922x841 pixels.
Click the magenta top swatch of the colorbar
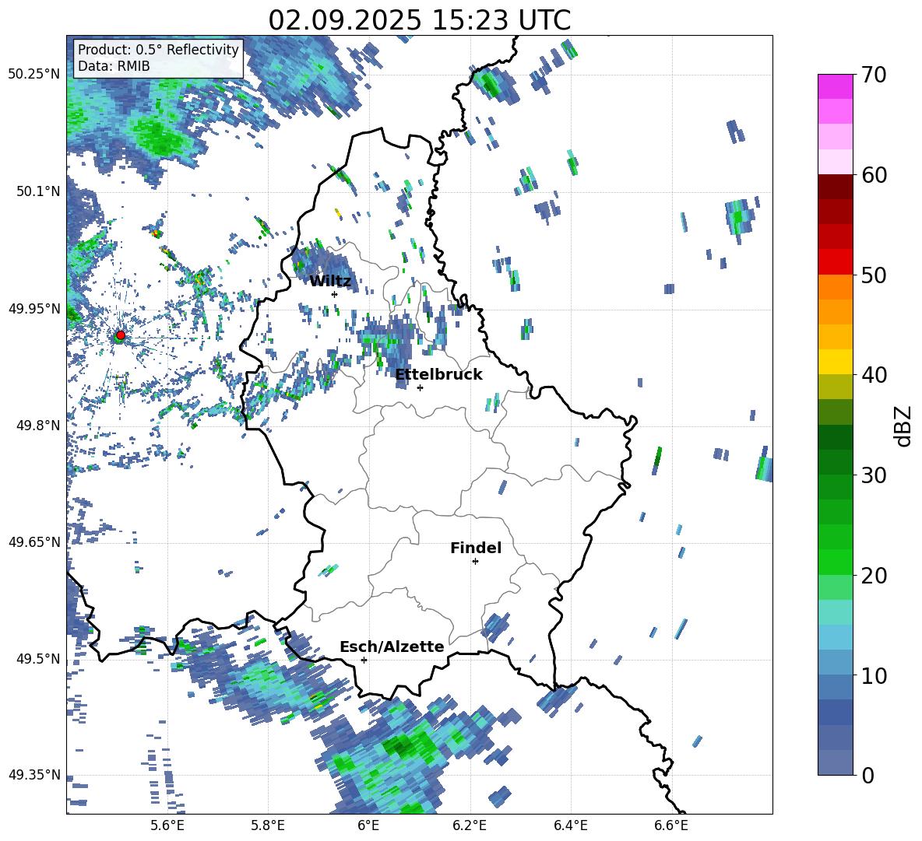tap(835, 86)
